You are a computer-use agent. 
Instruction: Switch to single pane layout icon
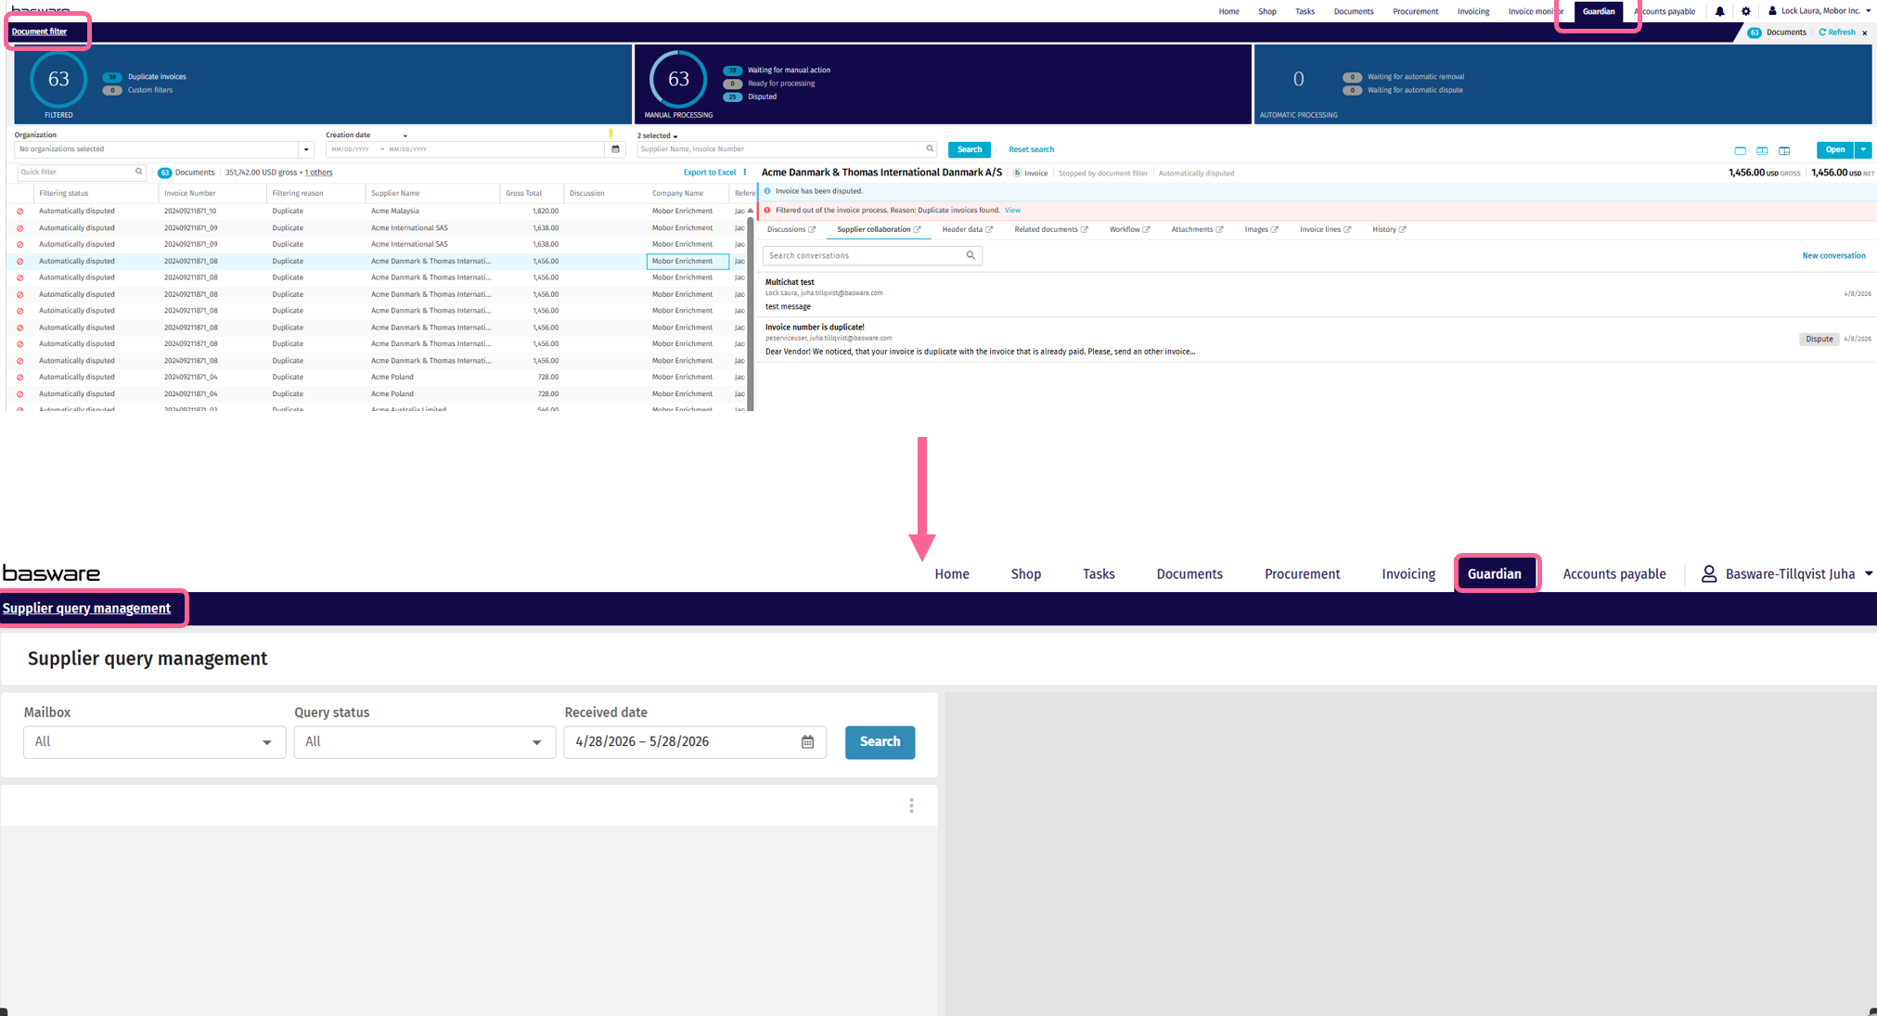pyautogui.click(x=1740, y=150)
